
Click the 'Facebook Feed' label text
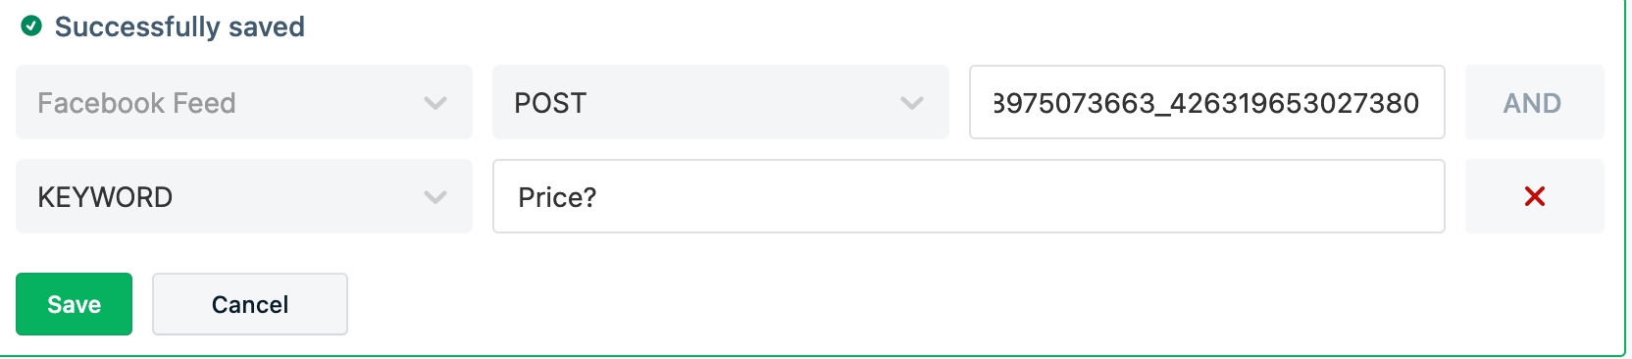pyautogui.click(x=136, y=103)
